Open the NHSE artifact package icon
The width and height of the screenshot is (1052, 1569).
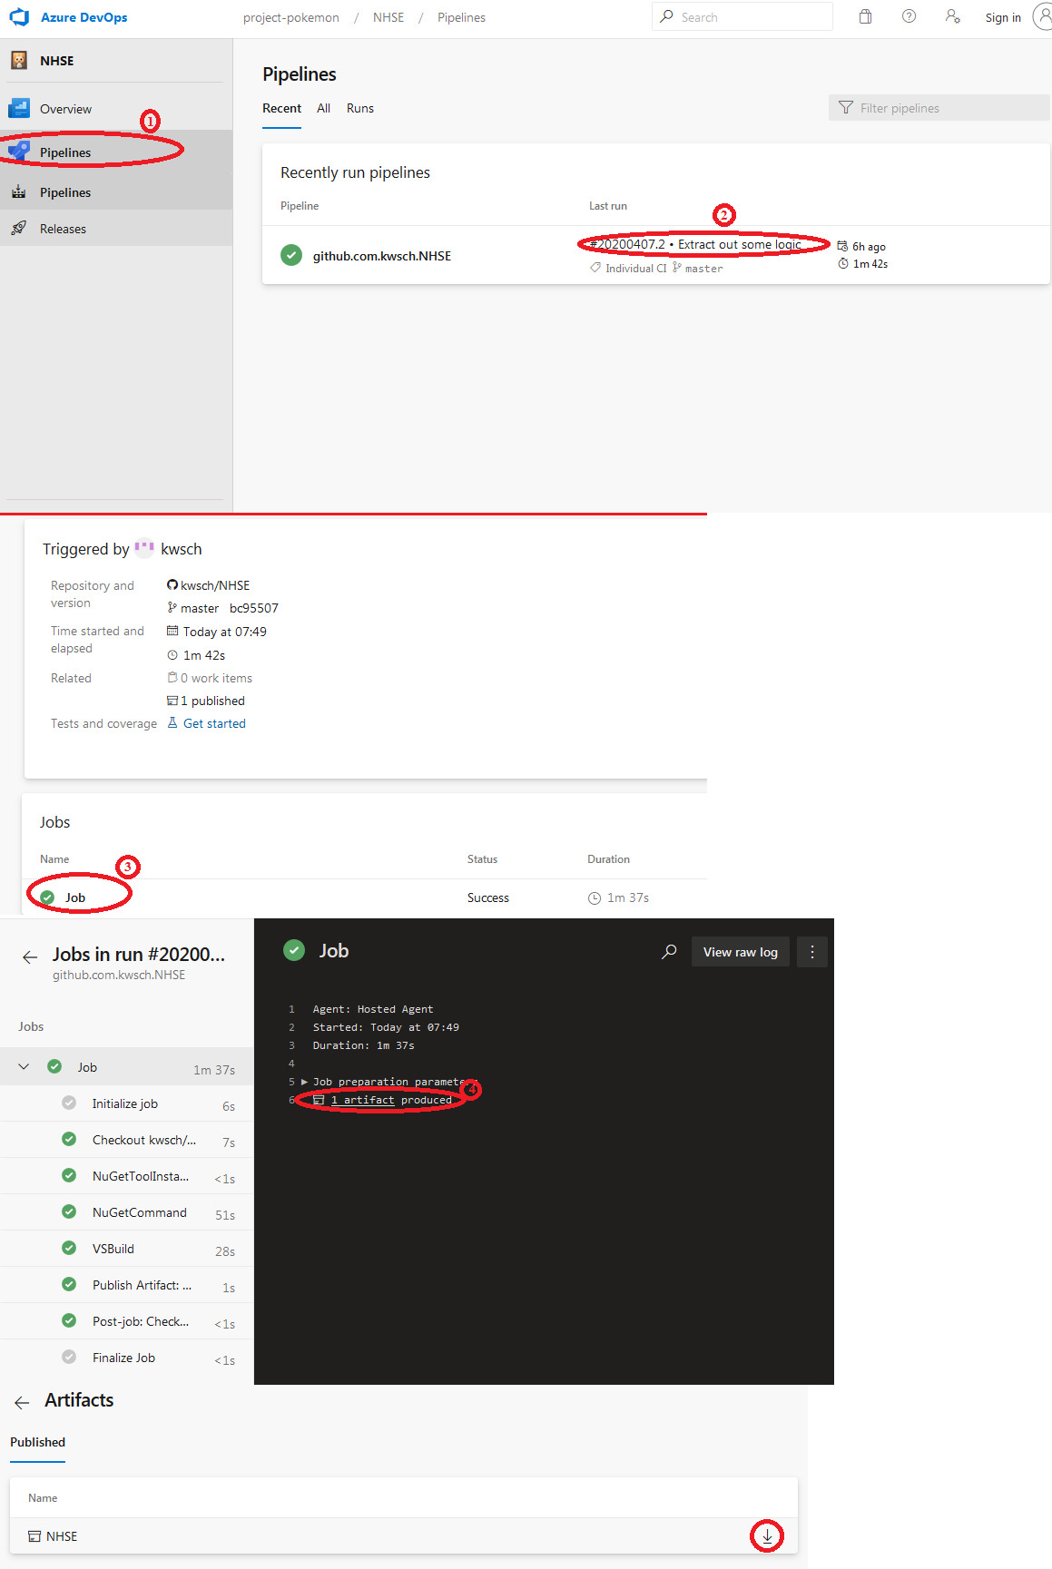tap(34, 1536)
